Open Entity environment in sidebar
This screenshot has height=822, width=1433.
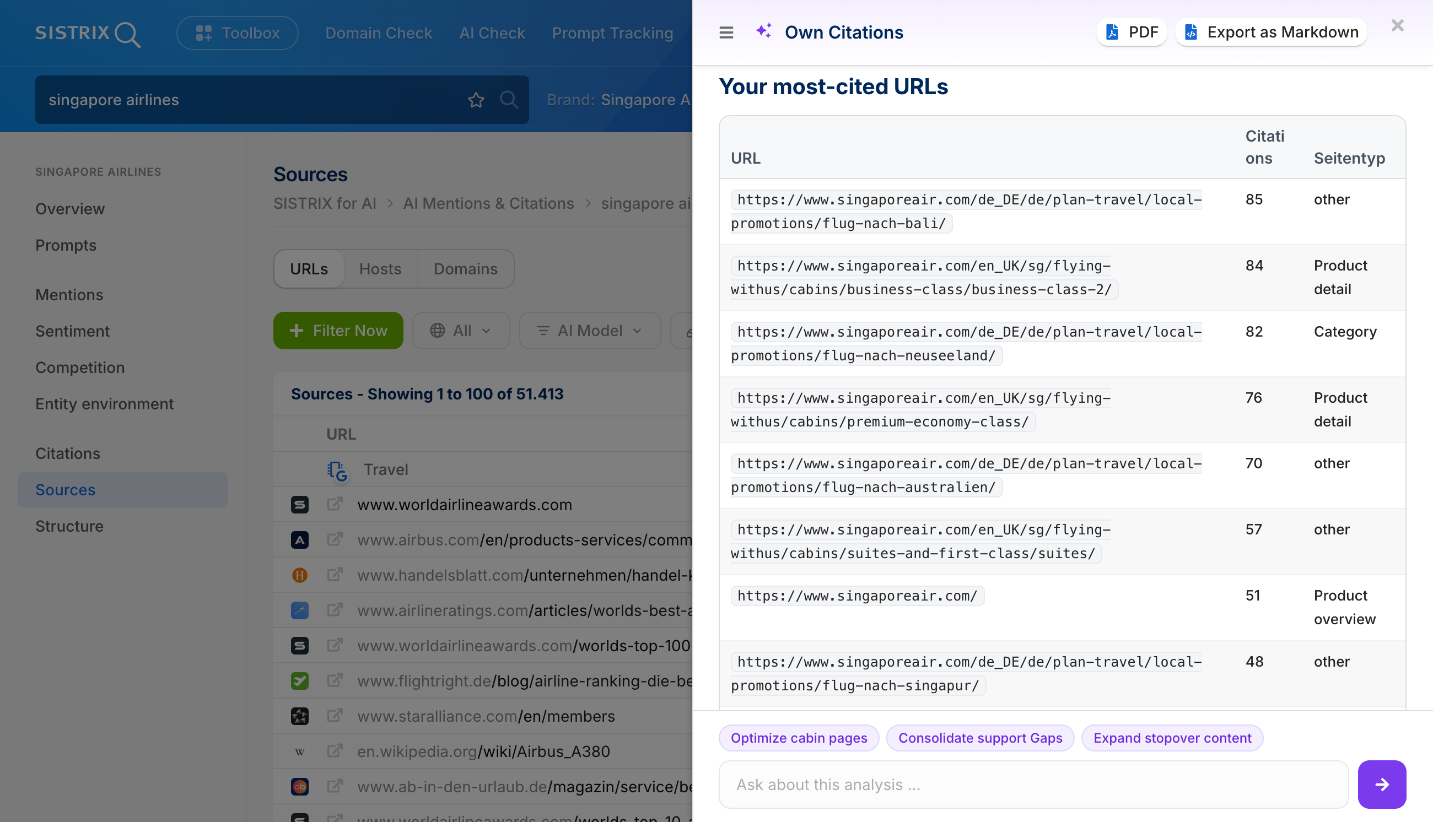105,404
